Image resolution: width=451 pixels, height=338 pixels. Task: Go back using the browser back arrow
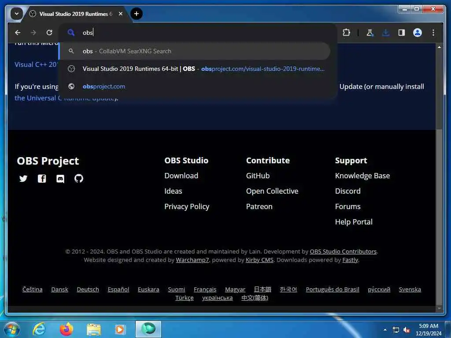point(18,33)
